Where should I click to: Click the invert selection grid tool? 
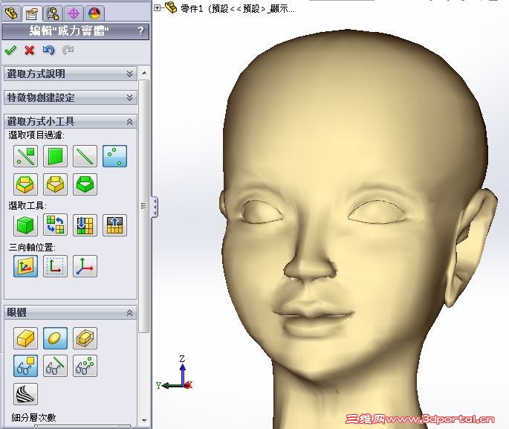click(x=55, y=225)
